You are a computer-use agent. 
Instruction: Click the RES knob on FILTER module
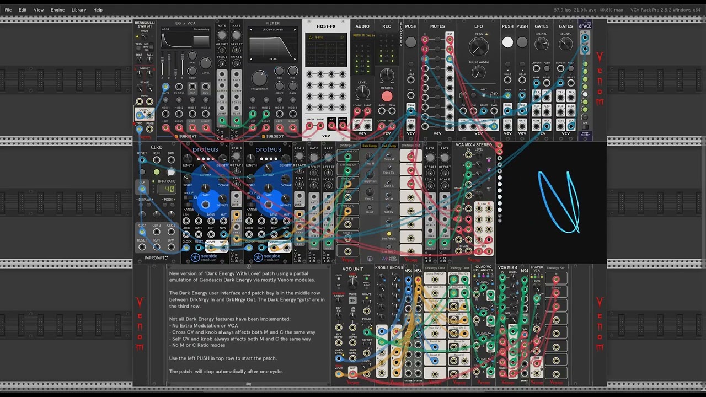pyautogui.click(x=279, y=71)
